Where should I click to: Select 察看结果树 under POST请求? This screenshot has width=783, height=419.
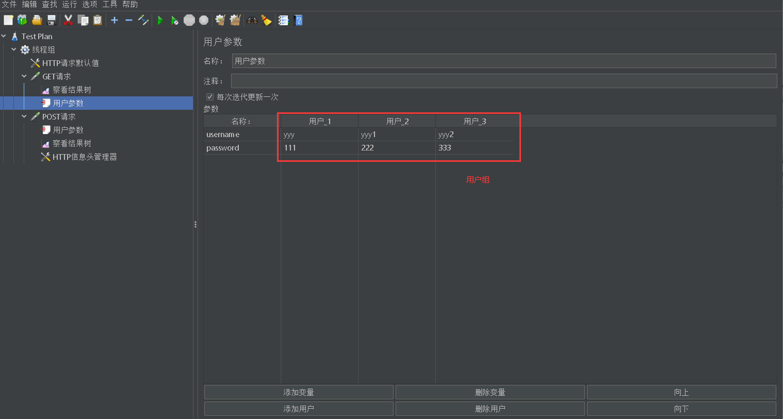pyautogui.click(x=72, y=143)
